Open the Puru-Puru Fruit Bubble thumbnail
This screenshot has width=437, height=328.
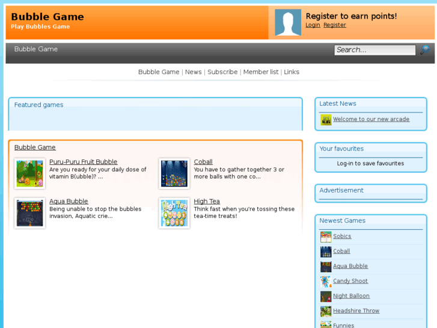coord(29,173)
